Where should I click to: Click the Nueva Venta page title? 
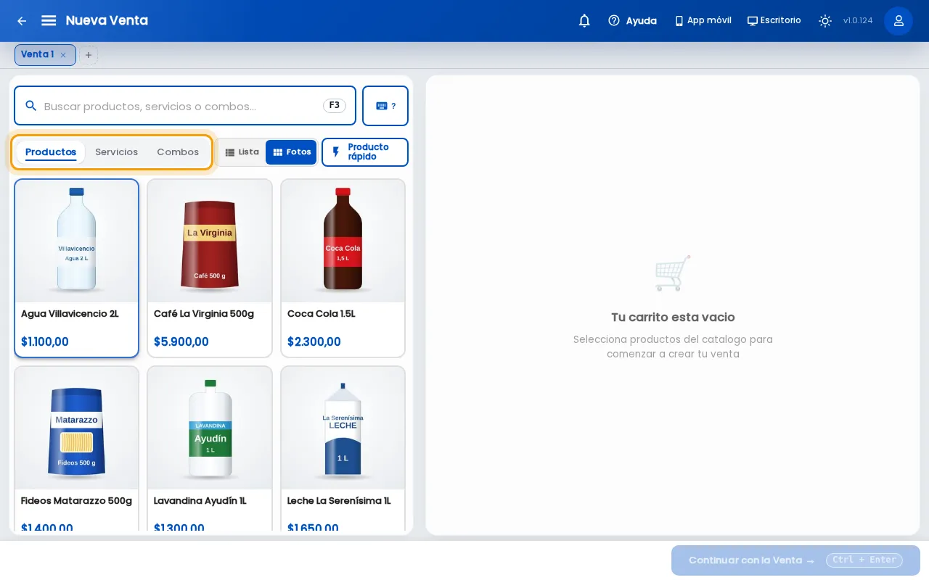click(107, 20)
